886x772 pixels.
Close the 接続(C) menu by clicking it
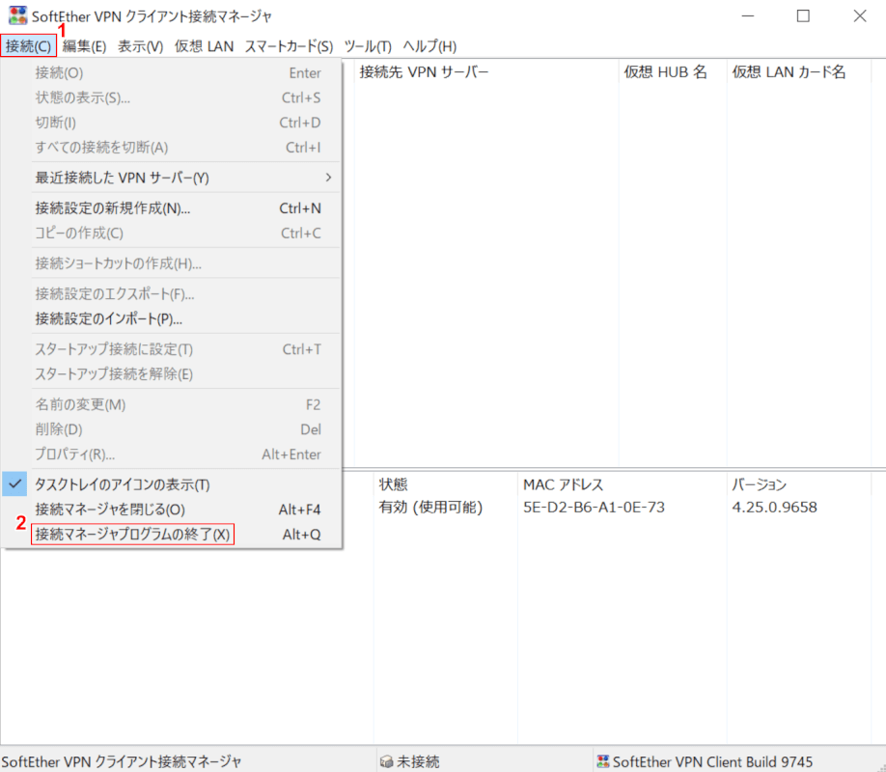28,46
